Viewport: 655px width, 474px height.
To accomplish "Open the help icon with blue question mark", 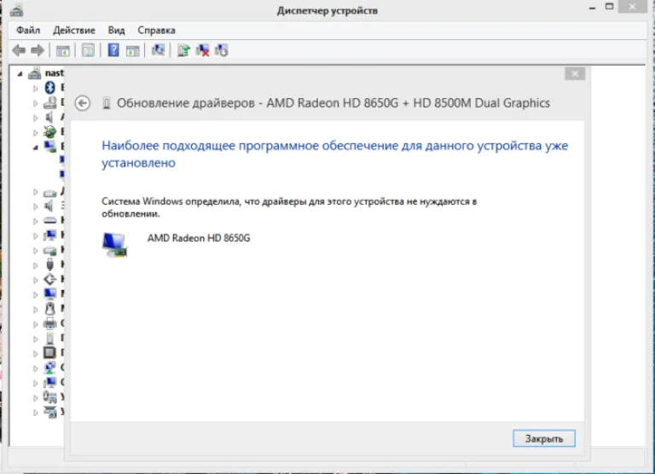I will (x=113, y=50).
